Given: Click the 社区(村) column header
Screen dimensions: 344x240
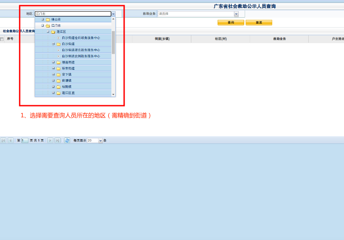Looking at the screenshot, I should (221, 39).
